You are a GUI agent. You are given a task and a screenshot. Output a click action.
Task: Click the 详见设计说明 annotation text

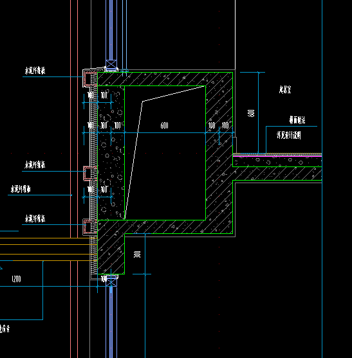(289, 135)
